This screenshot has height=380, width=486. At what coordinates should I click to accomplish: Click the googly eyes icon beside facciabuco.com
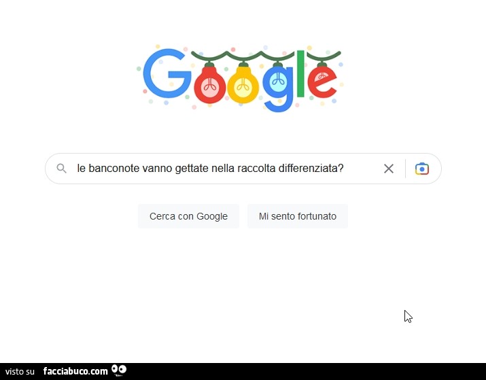pos(119,370)
